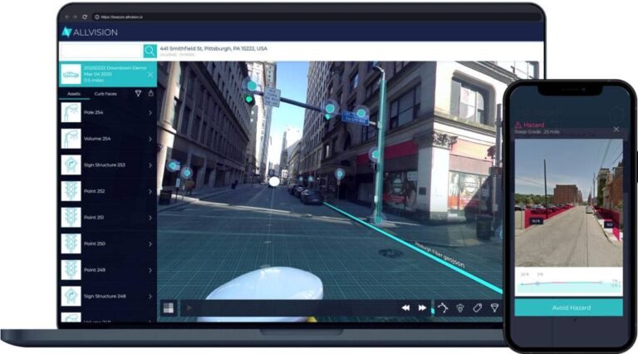Click the Point 252 traffic light thumbnail
Screen dimensions: 638x354
click(71, 191)
